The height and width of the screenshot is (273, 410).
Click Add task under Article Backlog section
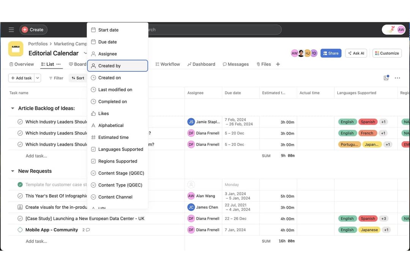(x=36, y=156)
